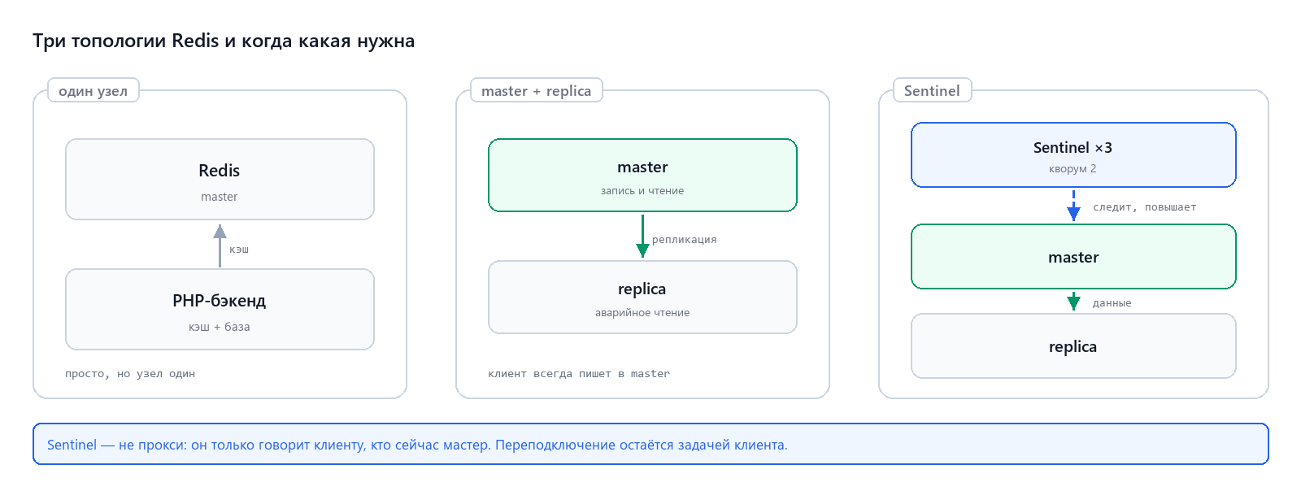Click the 'кворум 2' subtitle
Image resolution: width=1301 pixels, height=504 pixels.
coord(1073,169)
